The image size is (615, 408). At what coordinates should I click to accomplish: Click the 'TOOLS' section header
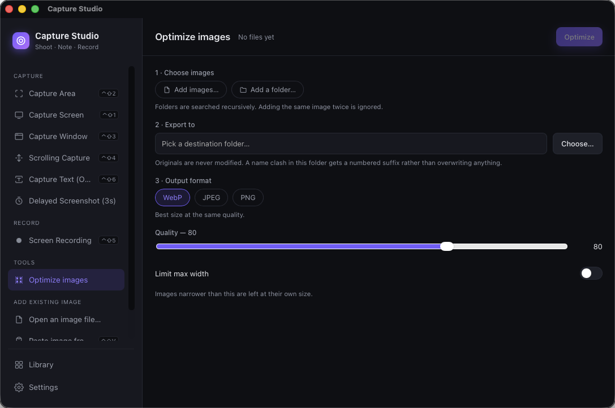(24, 263)
